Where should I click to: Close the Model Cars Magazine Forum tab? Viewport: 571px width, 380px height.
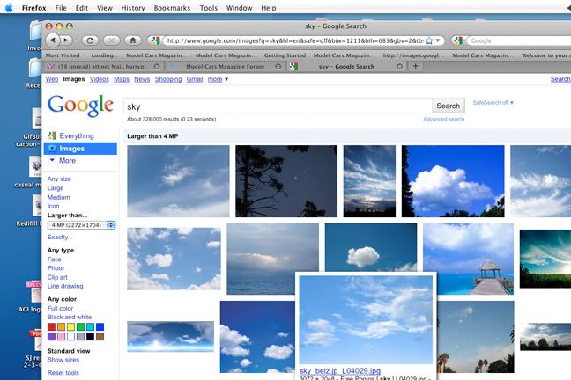[x=278, y=67]
